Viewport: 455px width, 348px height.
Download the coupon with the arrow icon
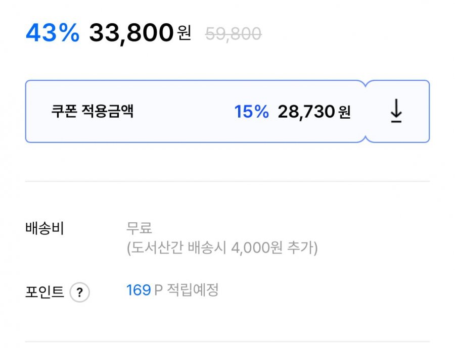pyautogui.click(x=396, y=111)
